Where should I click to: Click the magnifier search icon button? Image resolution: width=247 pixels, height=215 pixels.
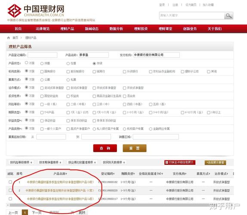pyautogui.click(x=228, y=16)
